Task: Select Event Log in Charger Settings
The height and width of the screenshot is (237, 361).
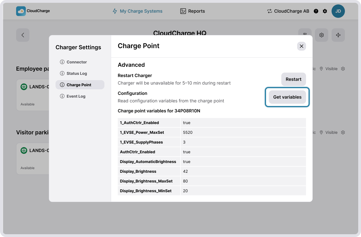Action: tap(80, 96)
